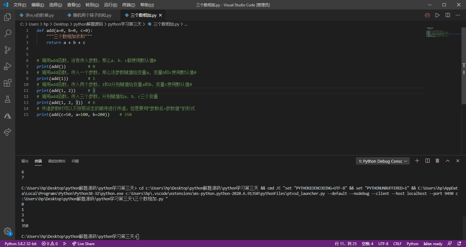The height and width of the screenshot is (247, 466).
Task: Open the terminal selector dropdown
Action: 382,161
